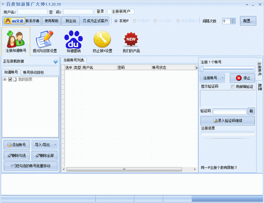Click the scrollbar right arrow under account list
The width and height of the screenshot is (264, 203).
point(195,169)
